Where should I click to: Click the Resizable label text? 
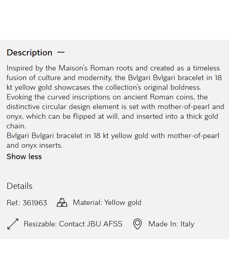(x=40, y=224)
